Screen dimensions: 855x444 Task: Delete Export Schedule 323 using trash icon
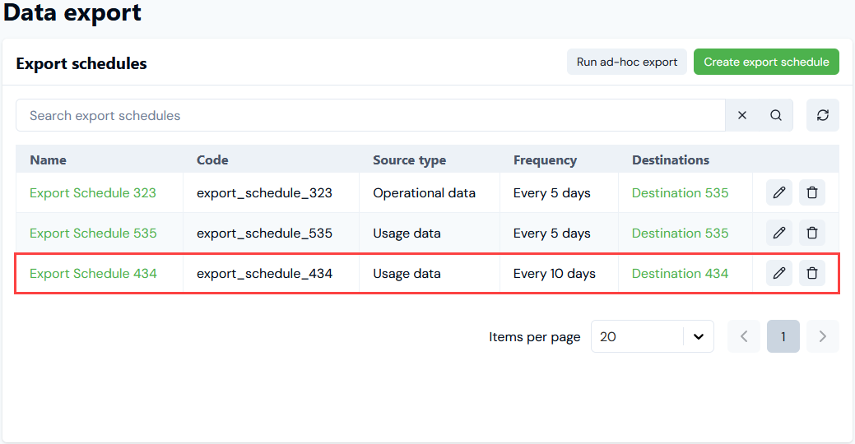(812, 193)
